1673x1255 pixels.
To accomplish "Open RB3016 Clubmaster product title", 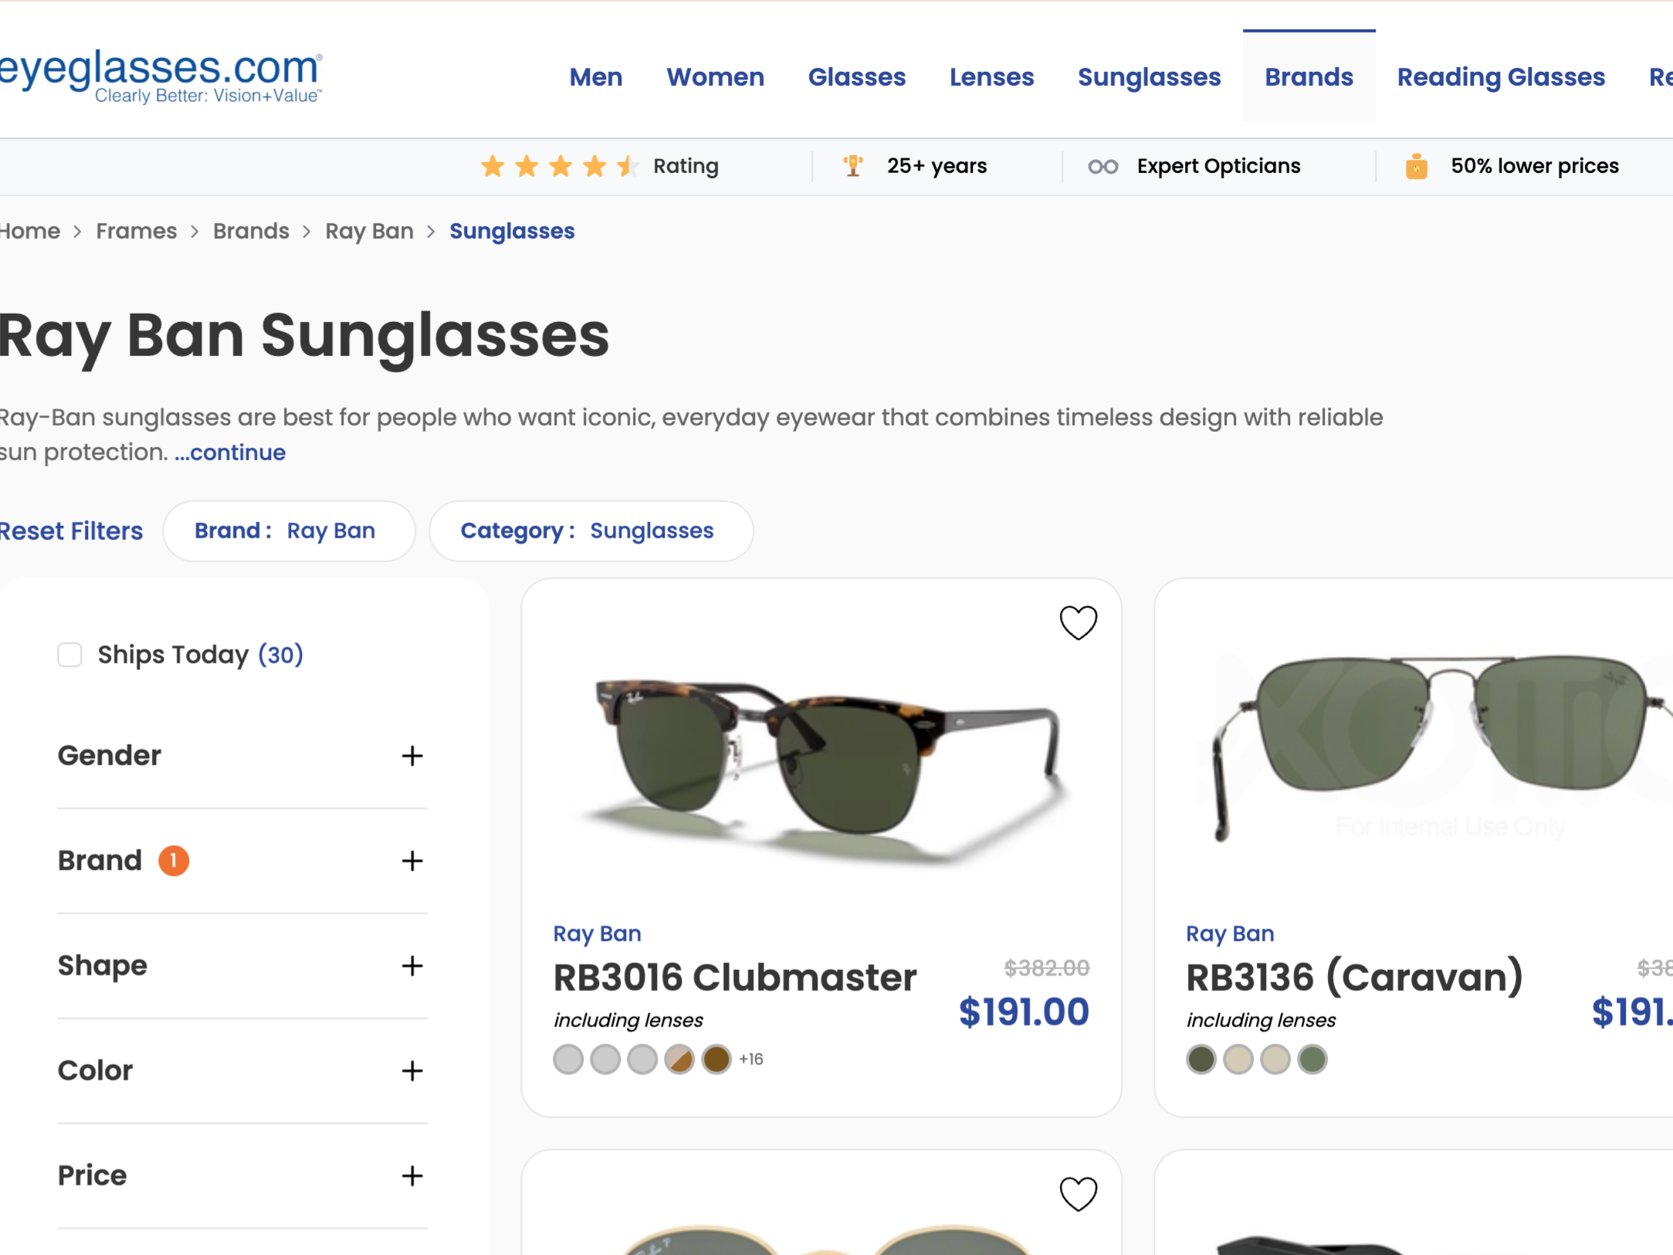I will click(x=735, y=978).
